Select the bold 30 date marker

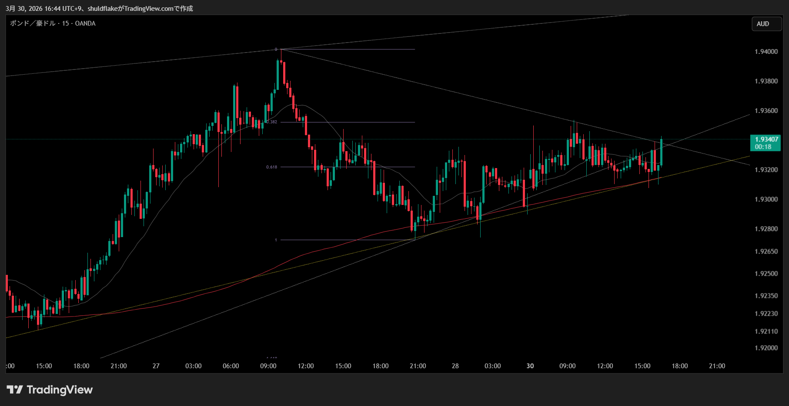[x=530, y=366]
